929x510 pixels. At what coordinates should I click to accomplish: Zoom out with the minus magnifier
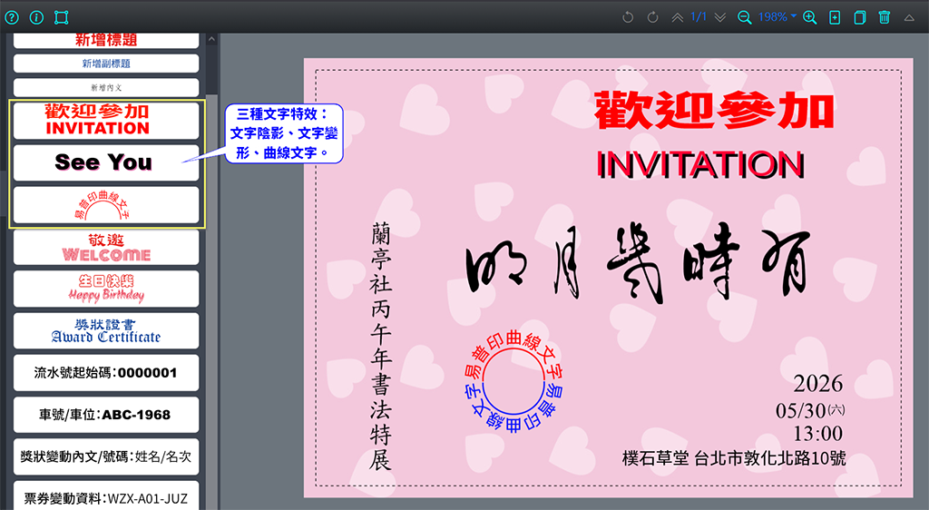[745, 17]
